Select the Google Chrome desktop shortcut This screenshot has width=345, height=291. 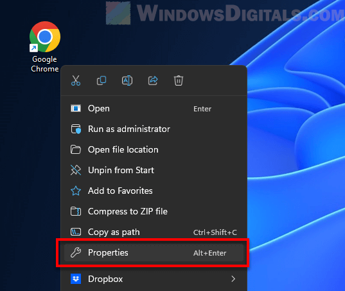(45, 47)
